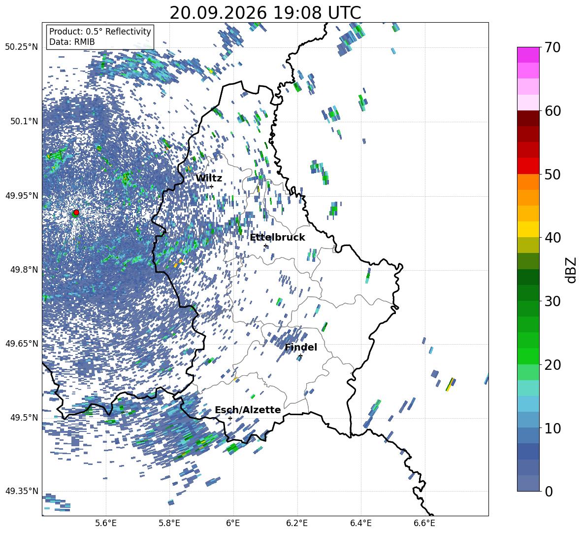Click the Findel location cross marker

coord(300,356)
